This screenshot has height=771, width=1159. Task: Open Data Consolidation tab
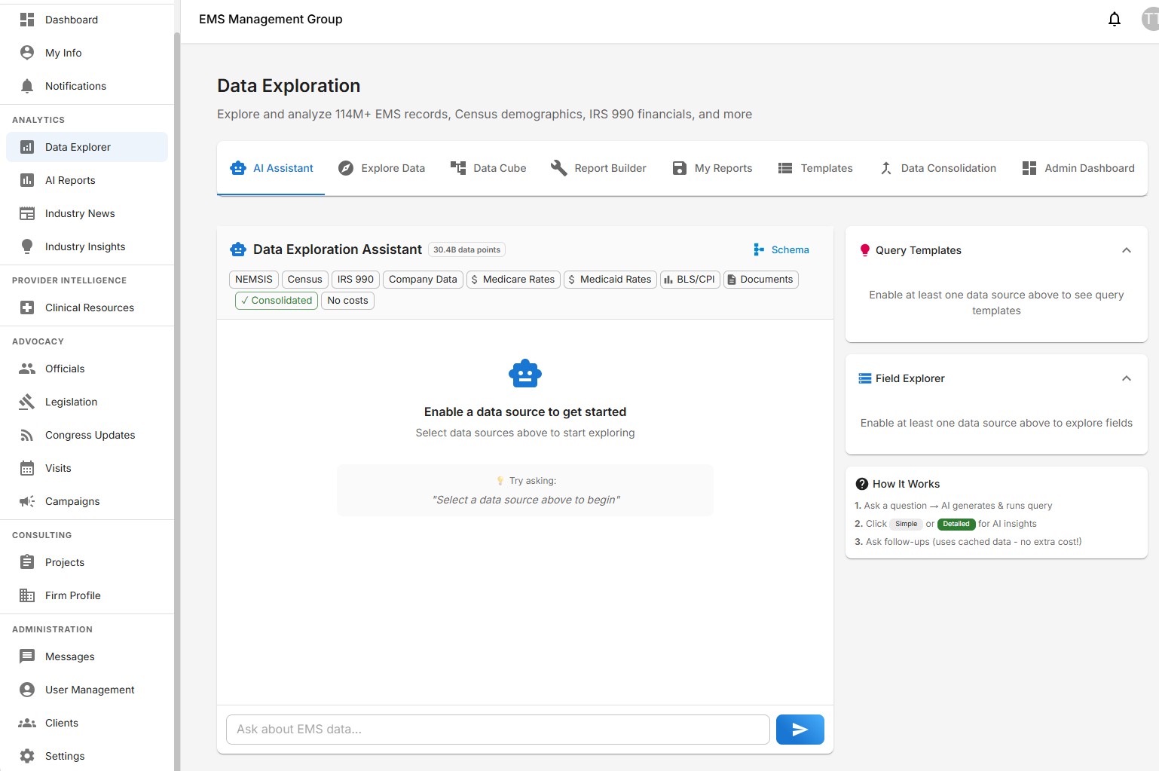click(x=937, y=168)
